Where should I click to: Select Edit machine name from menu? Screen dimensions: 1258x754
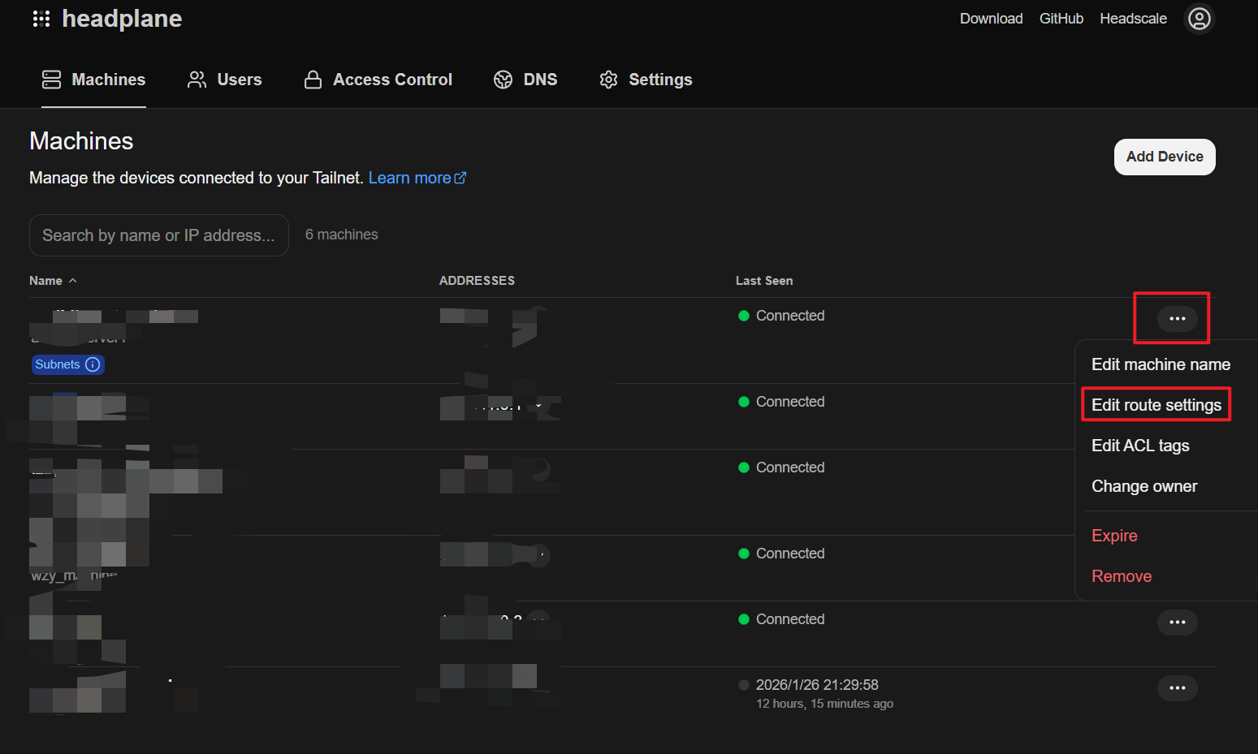pyautogui.click(x=1160, y=364)
